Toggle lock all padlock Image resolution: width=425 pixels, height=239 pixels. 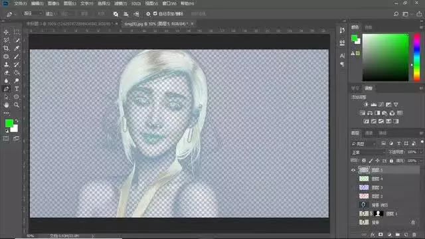coord(391,161)
